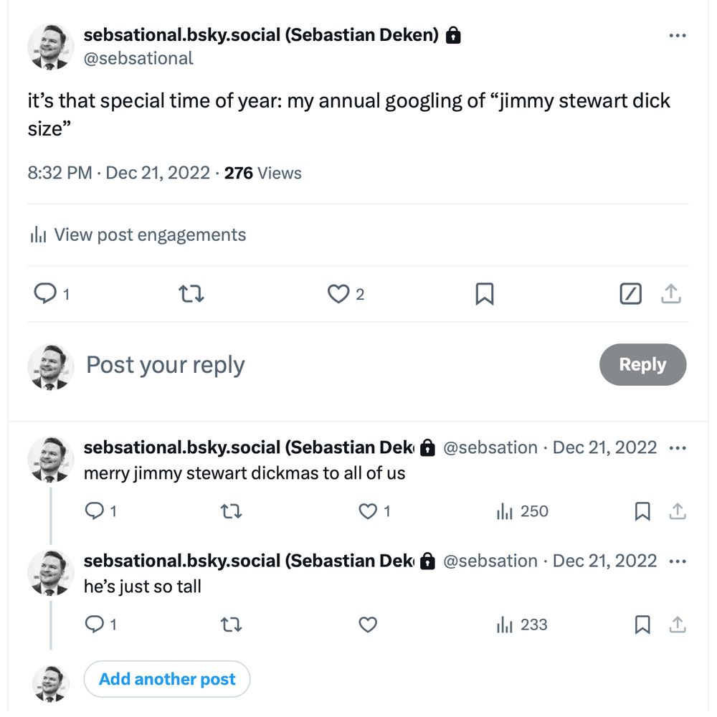The width and height of the screenshot is (717, 717).
Task: Open the share icon on the main post
Action: pos(671,293)
